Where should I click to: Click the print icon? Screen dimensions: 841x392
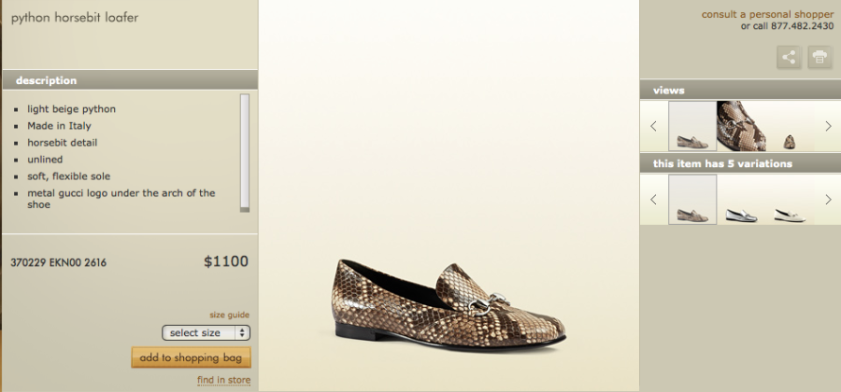click(x=820, y=57)
